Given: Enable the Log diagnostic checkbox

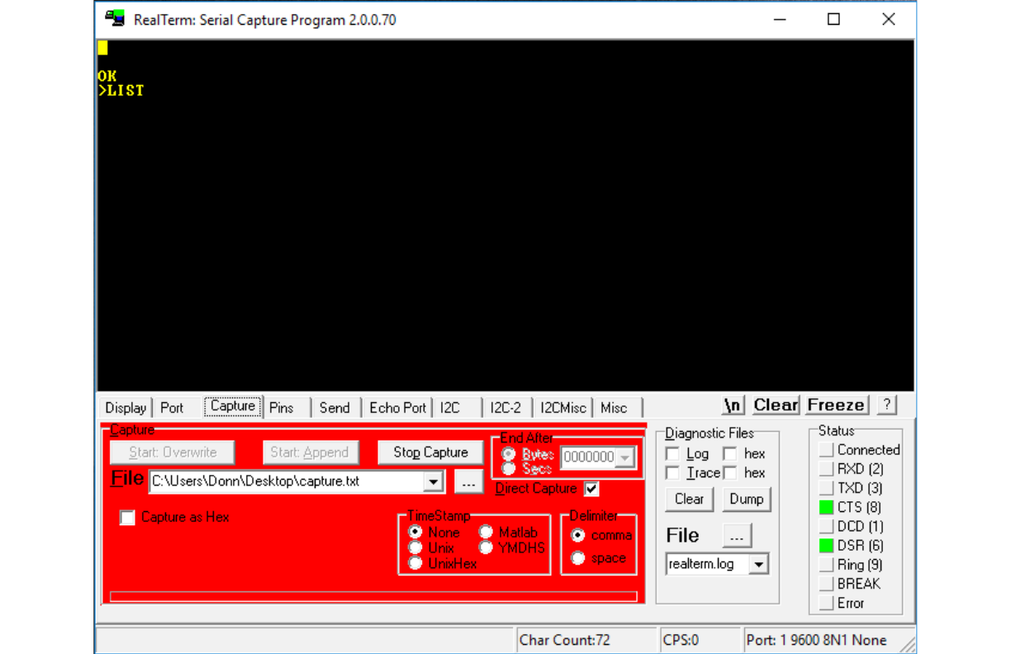Looking at the screenshot, I should tap(672, 453).
